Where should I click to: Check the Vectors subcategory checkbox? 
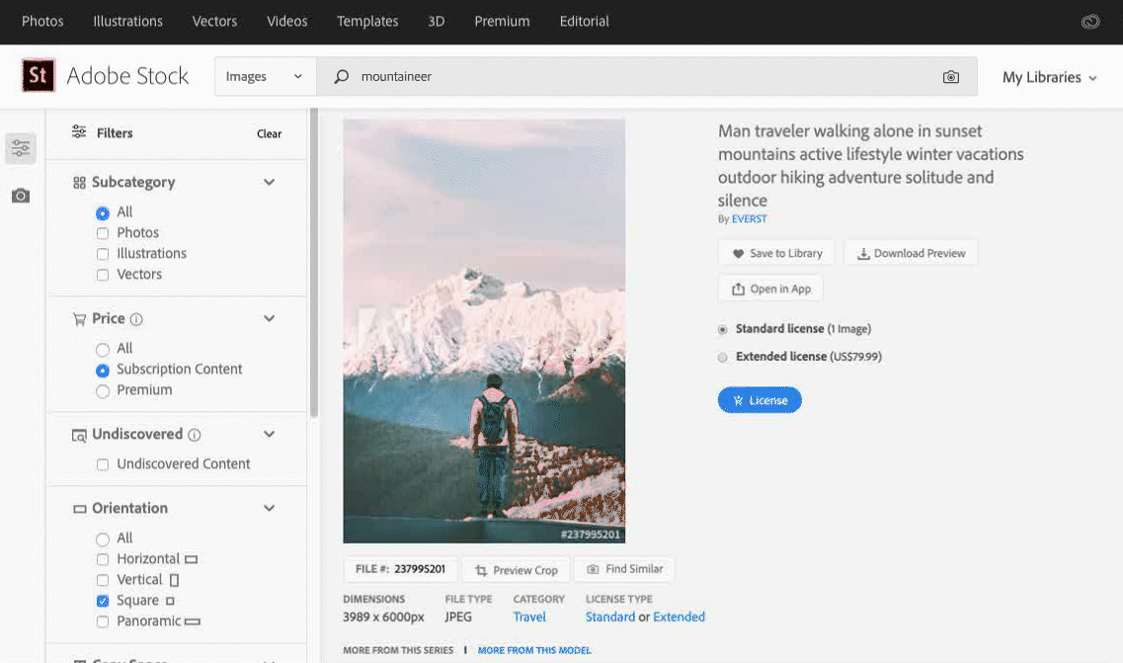103,276
